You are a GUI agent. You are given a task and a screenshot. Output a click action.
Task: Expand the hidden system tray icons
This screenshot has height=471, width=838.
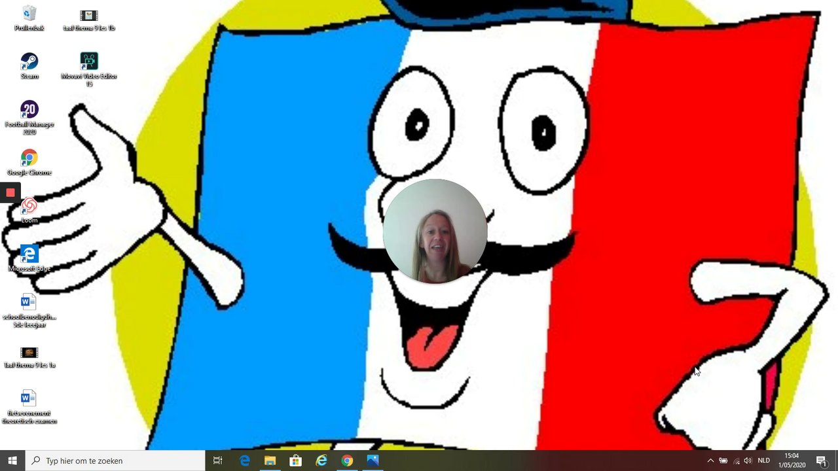tap(710, 461)
